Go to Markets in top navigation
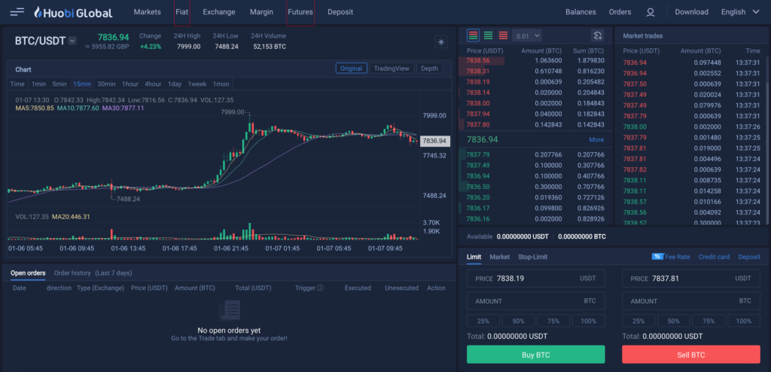This screenshot has height=372, width=771. 147,12
